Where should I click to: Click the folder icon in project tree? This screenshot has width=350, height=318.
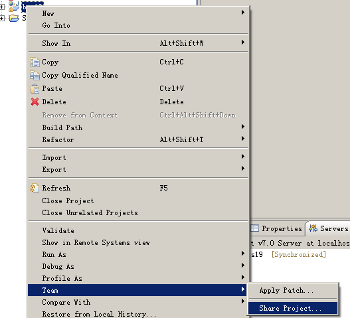coord(14,18)
